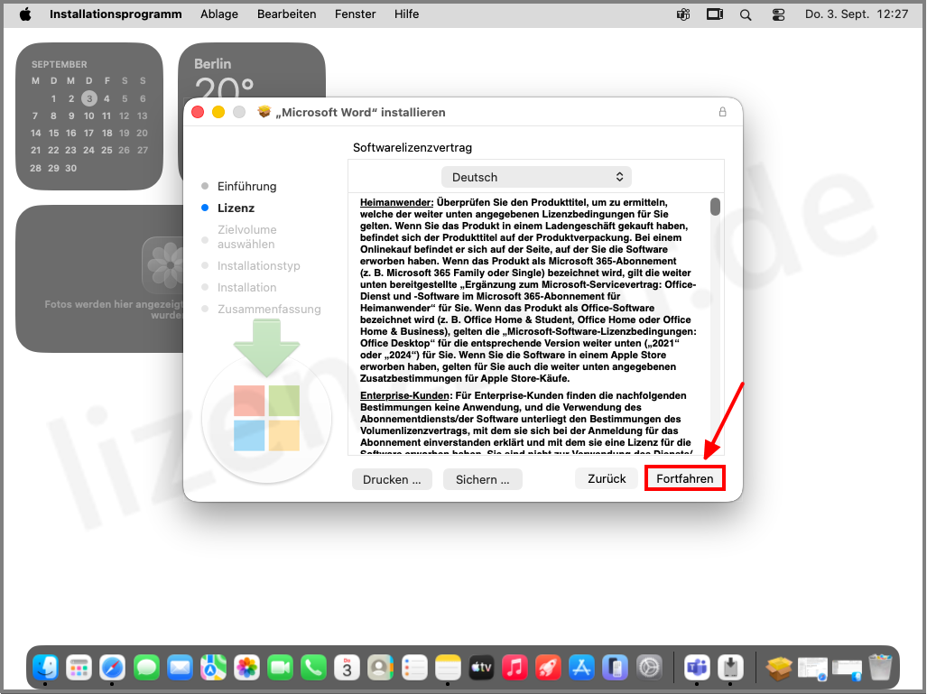Viewport: 927px width, 694px height.
Task: Open the Deutsch language dropdown
Action: click(x=536, y=177)
